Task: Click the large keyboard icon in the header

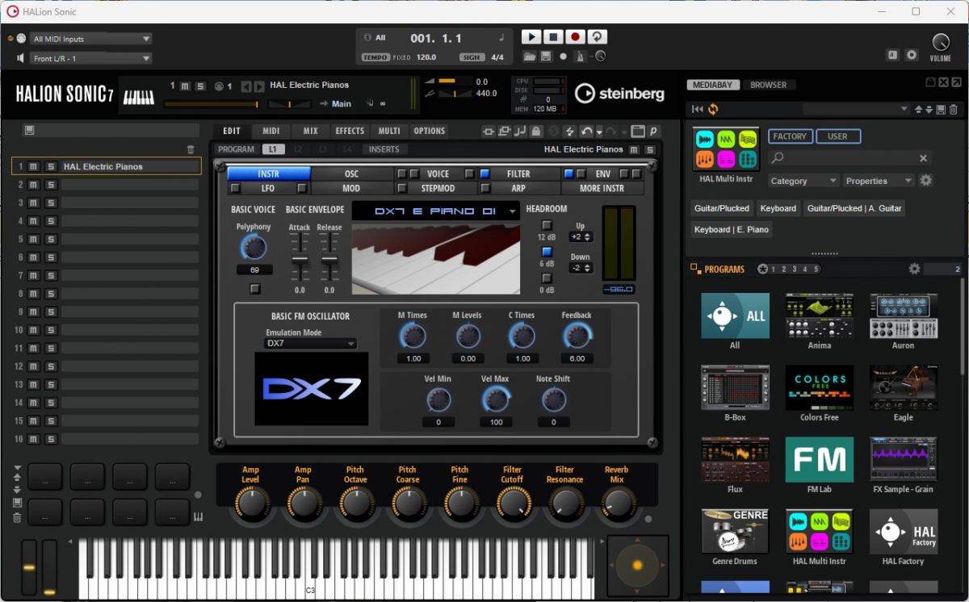Action: coord(139,97)
